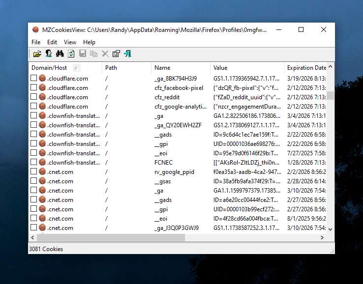
Task: Click the cookie icon on the cfz_facebook-pixel row
Action: (42, 87)
